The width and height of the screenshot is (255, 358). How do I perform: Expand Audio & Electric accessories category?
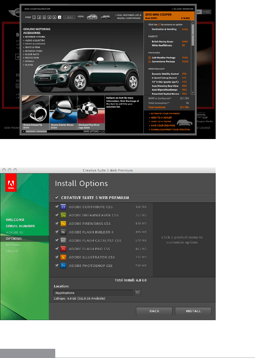point(34,40)
